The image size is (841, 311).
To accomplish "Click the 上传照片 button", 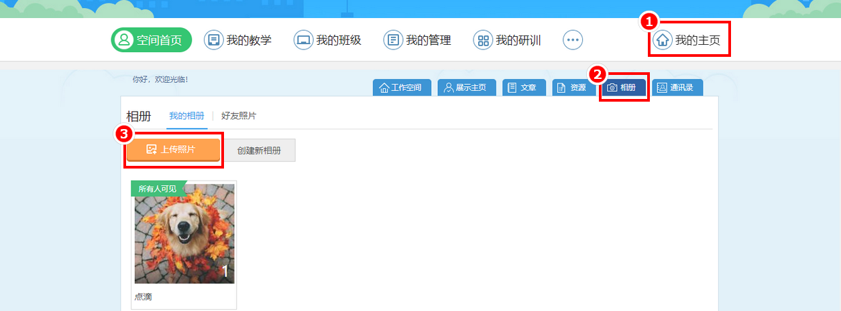I will (x=173, y=150).
